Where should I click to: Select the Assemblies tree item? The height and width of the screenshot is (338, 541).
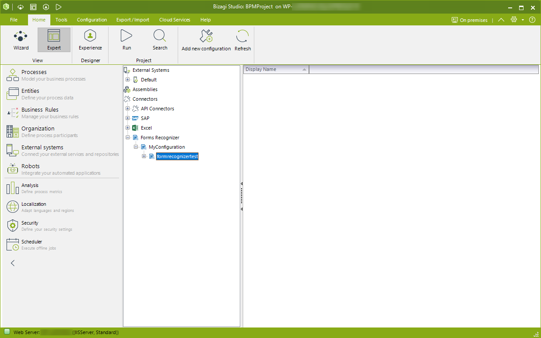(145, 89)
